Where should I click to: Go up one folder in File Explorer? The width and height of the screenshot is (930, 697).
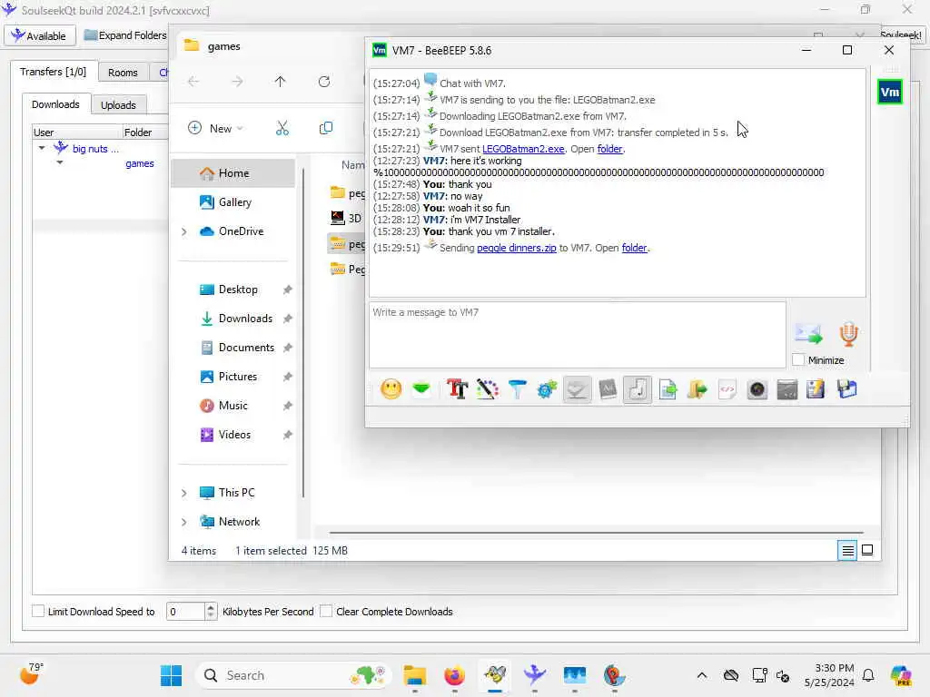tap(280, 81)
